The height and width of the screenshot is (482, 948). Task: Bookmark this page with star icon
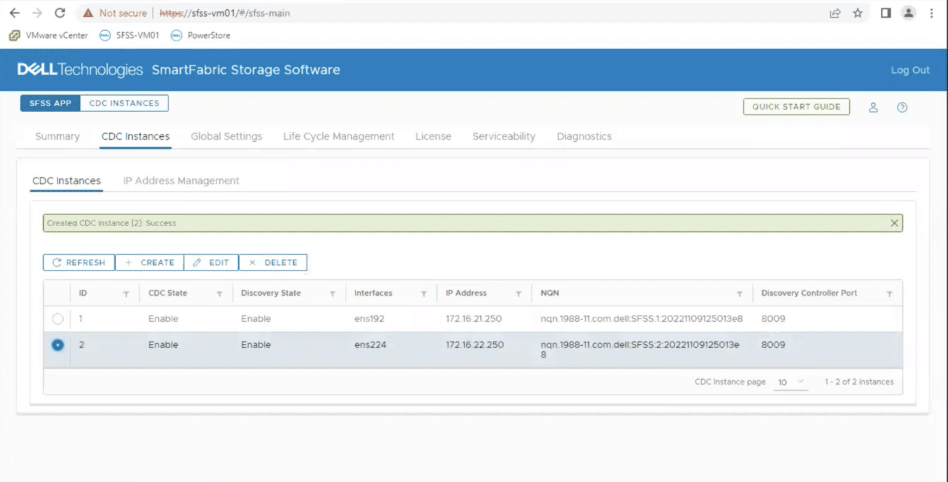click(x=857, y=13)
